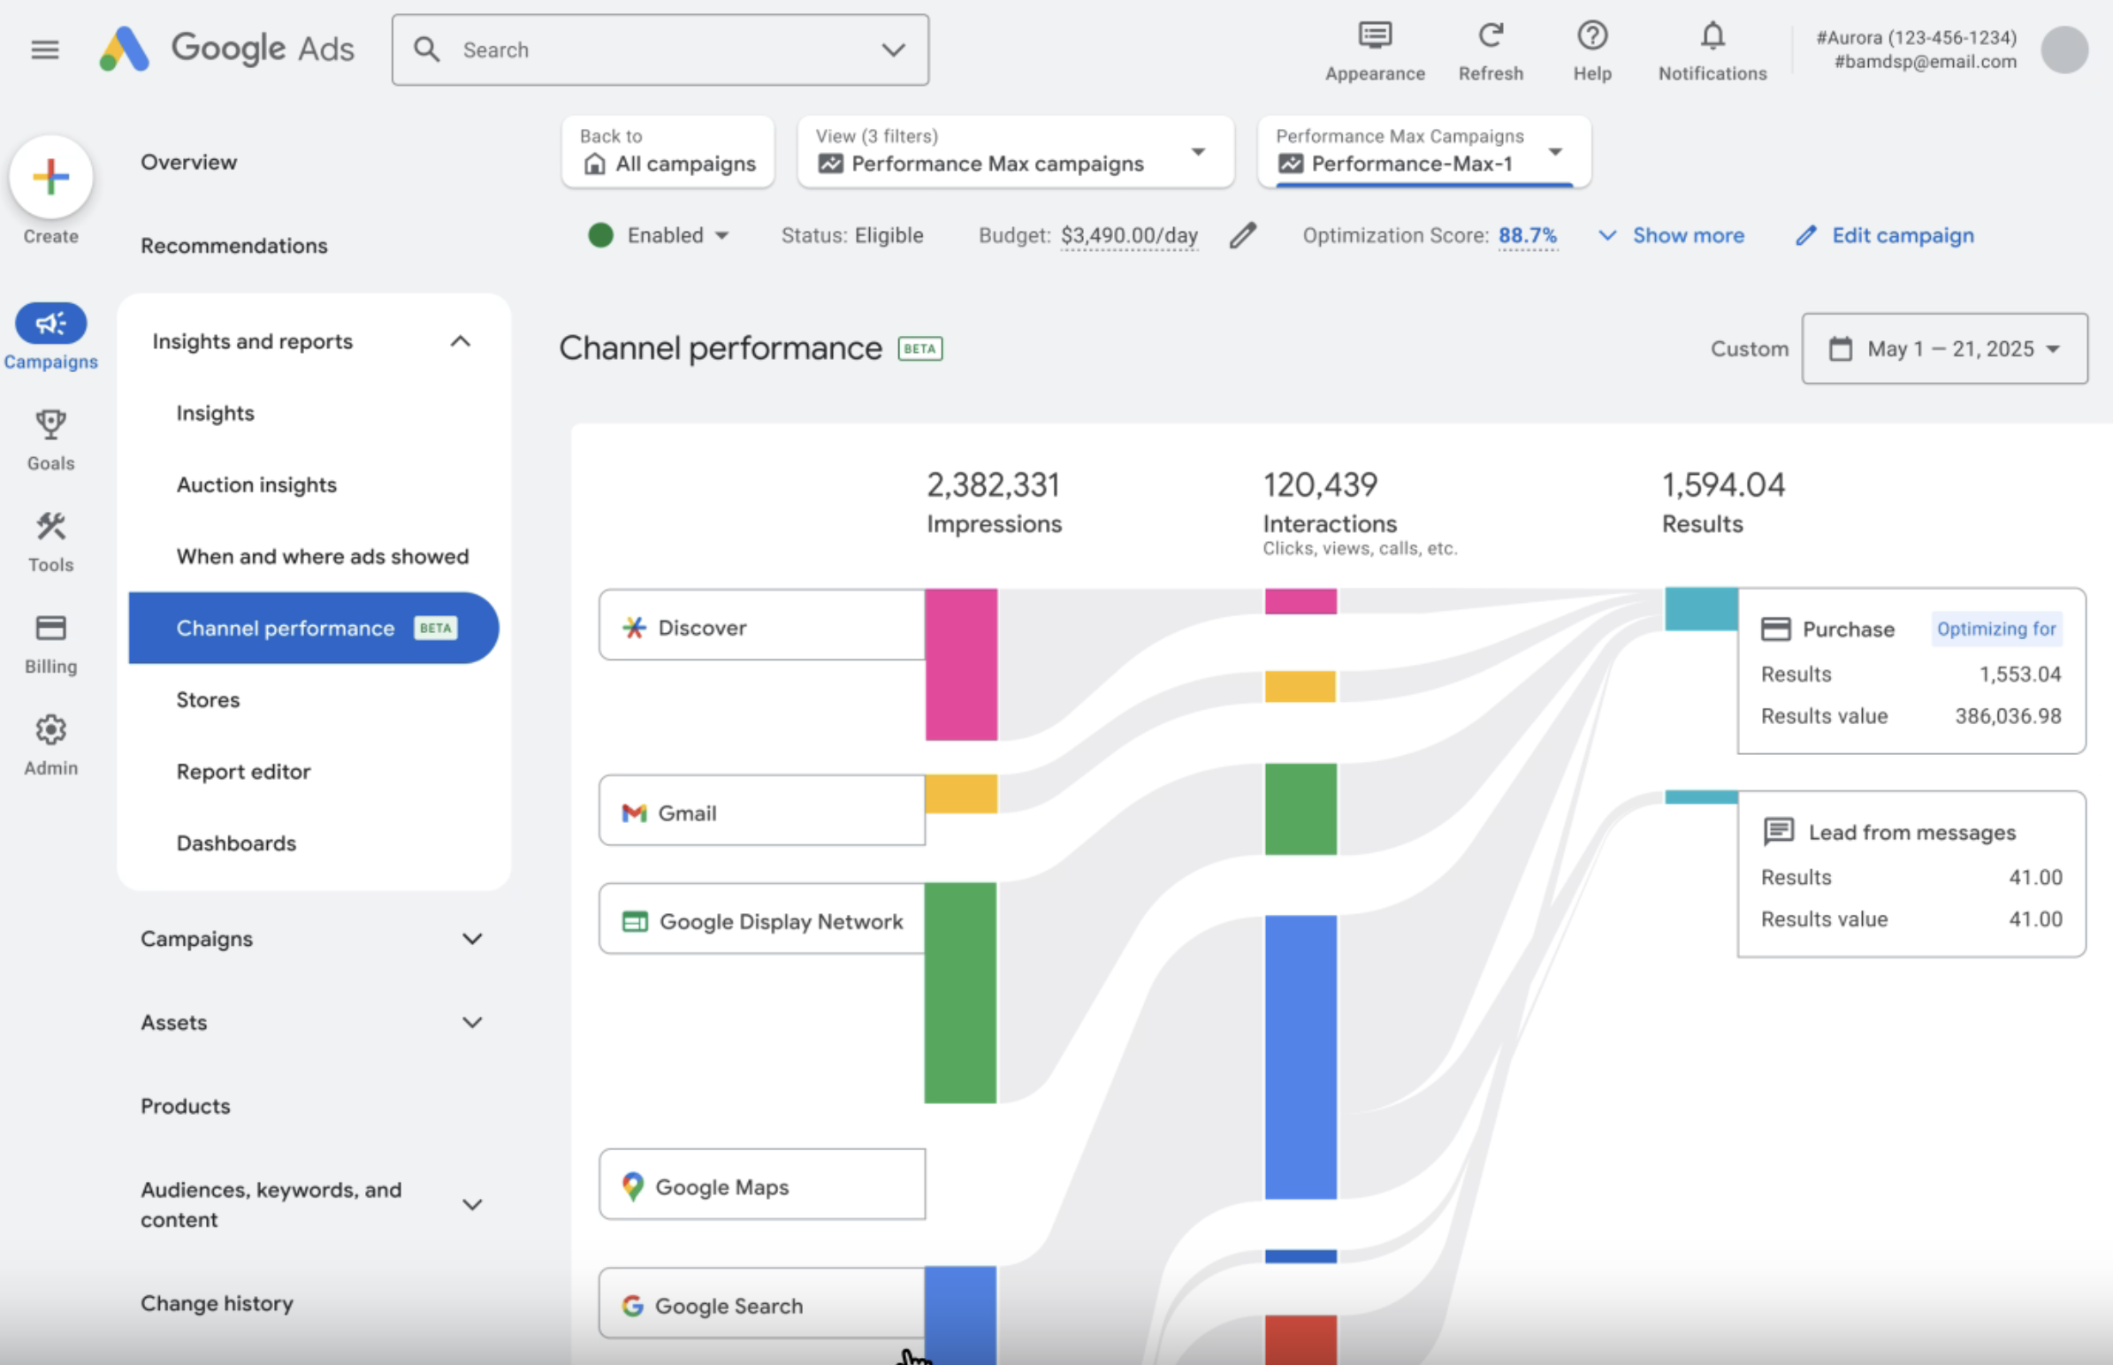Click the Google Ads logo
This screenshot has height=1365, width=2113.
227,49
